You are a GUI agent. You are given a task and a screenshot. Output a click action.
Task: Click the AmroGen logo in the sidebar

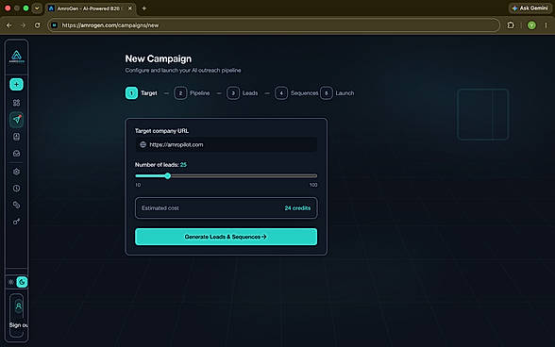click(17, 57)
